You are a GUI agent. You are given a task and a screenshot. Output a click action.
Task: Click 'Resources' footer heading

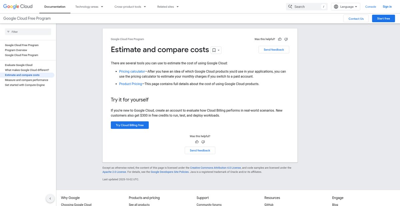[272, 198]
